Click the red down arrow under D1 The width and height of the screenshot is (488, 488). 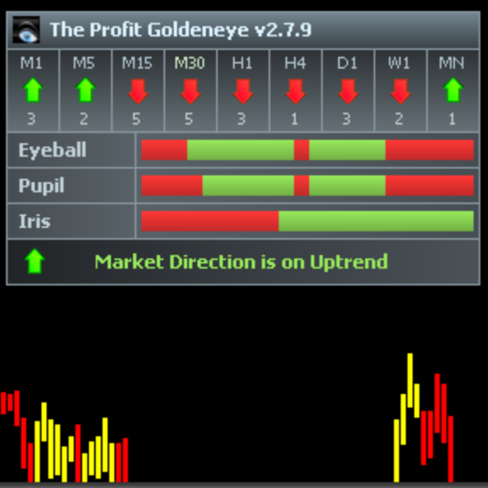[348, 91]
